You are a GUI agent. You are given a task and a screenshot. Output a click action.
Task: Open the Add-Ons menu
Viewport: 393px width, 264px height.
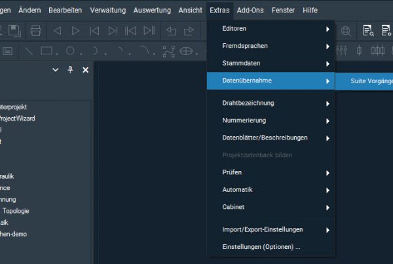coord(251,10)
